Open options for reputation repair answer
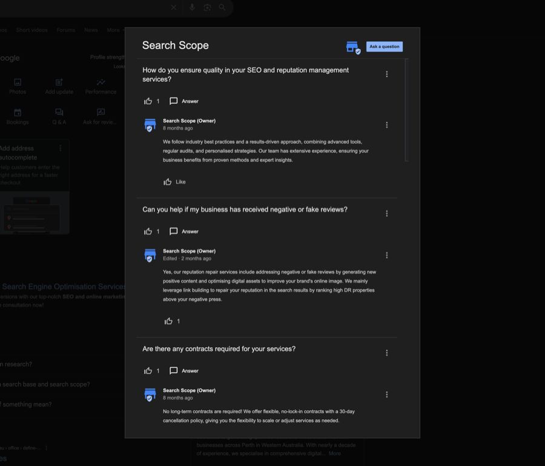Screen dimensions: 545x466 pos(387,255)
